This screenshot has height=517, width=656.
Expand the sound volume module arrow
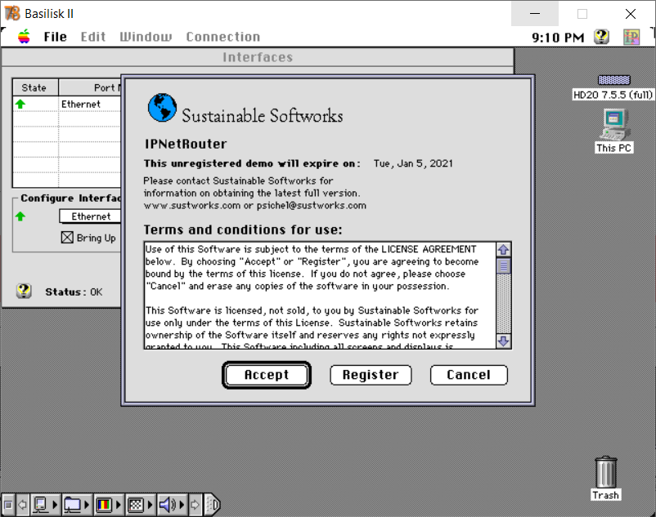(182, 505)
